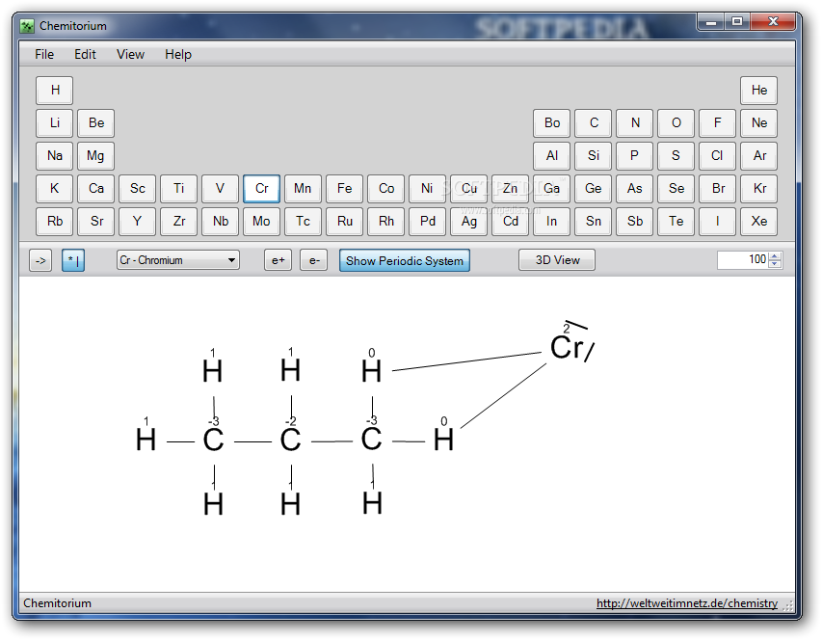Select the Nickel (Ni) element
Viewport: 822px width, 640px height.
coord(427,189)
